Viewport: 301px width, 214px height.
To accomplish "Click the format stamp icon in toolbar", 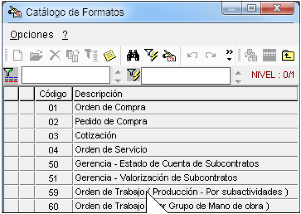I will click(169, 55).
